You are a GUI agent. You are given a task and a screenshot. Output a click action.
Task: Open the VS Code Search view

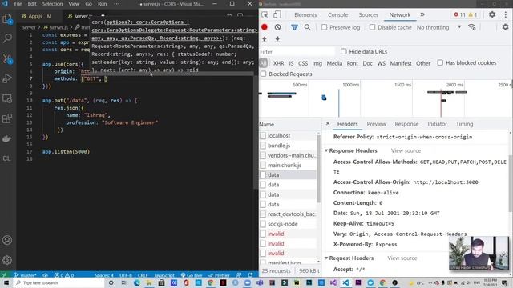7,38
